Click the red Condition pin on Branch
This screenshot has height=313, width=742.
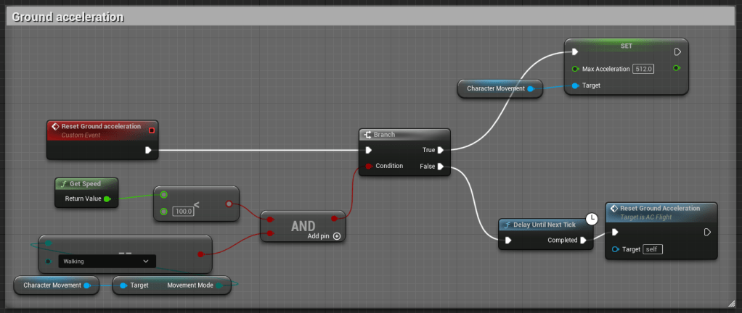pyautogui.click(x=369, y=166)
